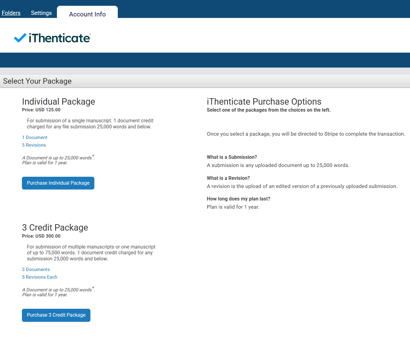Click the 3 Credit Package heading

pos(55,228)
